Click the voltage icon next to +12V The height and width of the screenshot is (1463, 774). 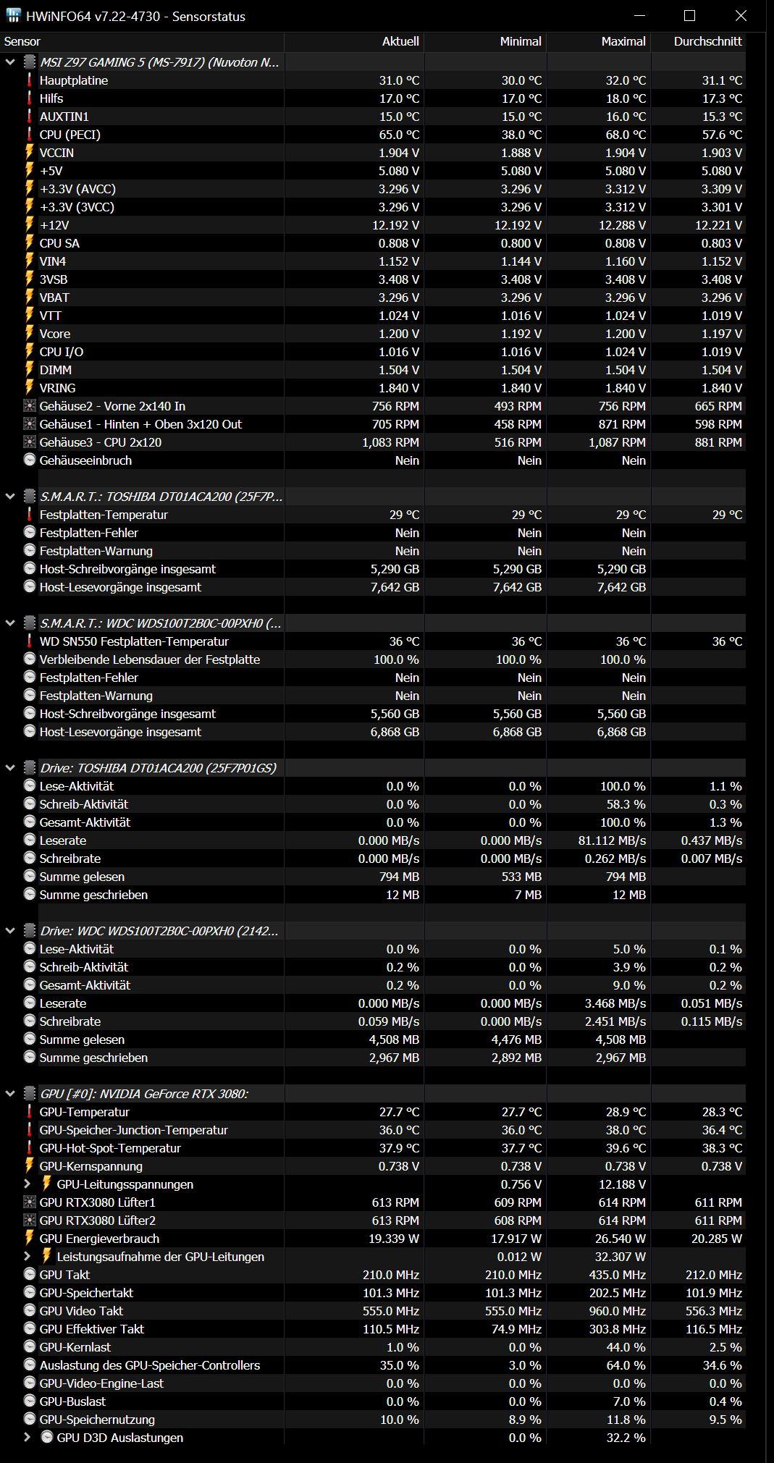pos(30,225)
